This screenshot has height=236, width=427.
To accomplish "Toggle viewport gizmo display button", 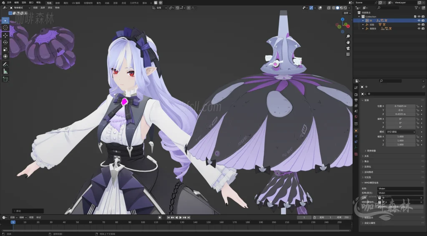I will [311, 8].
